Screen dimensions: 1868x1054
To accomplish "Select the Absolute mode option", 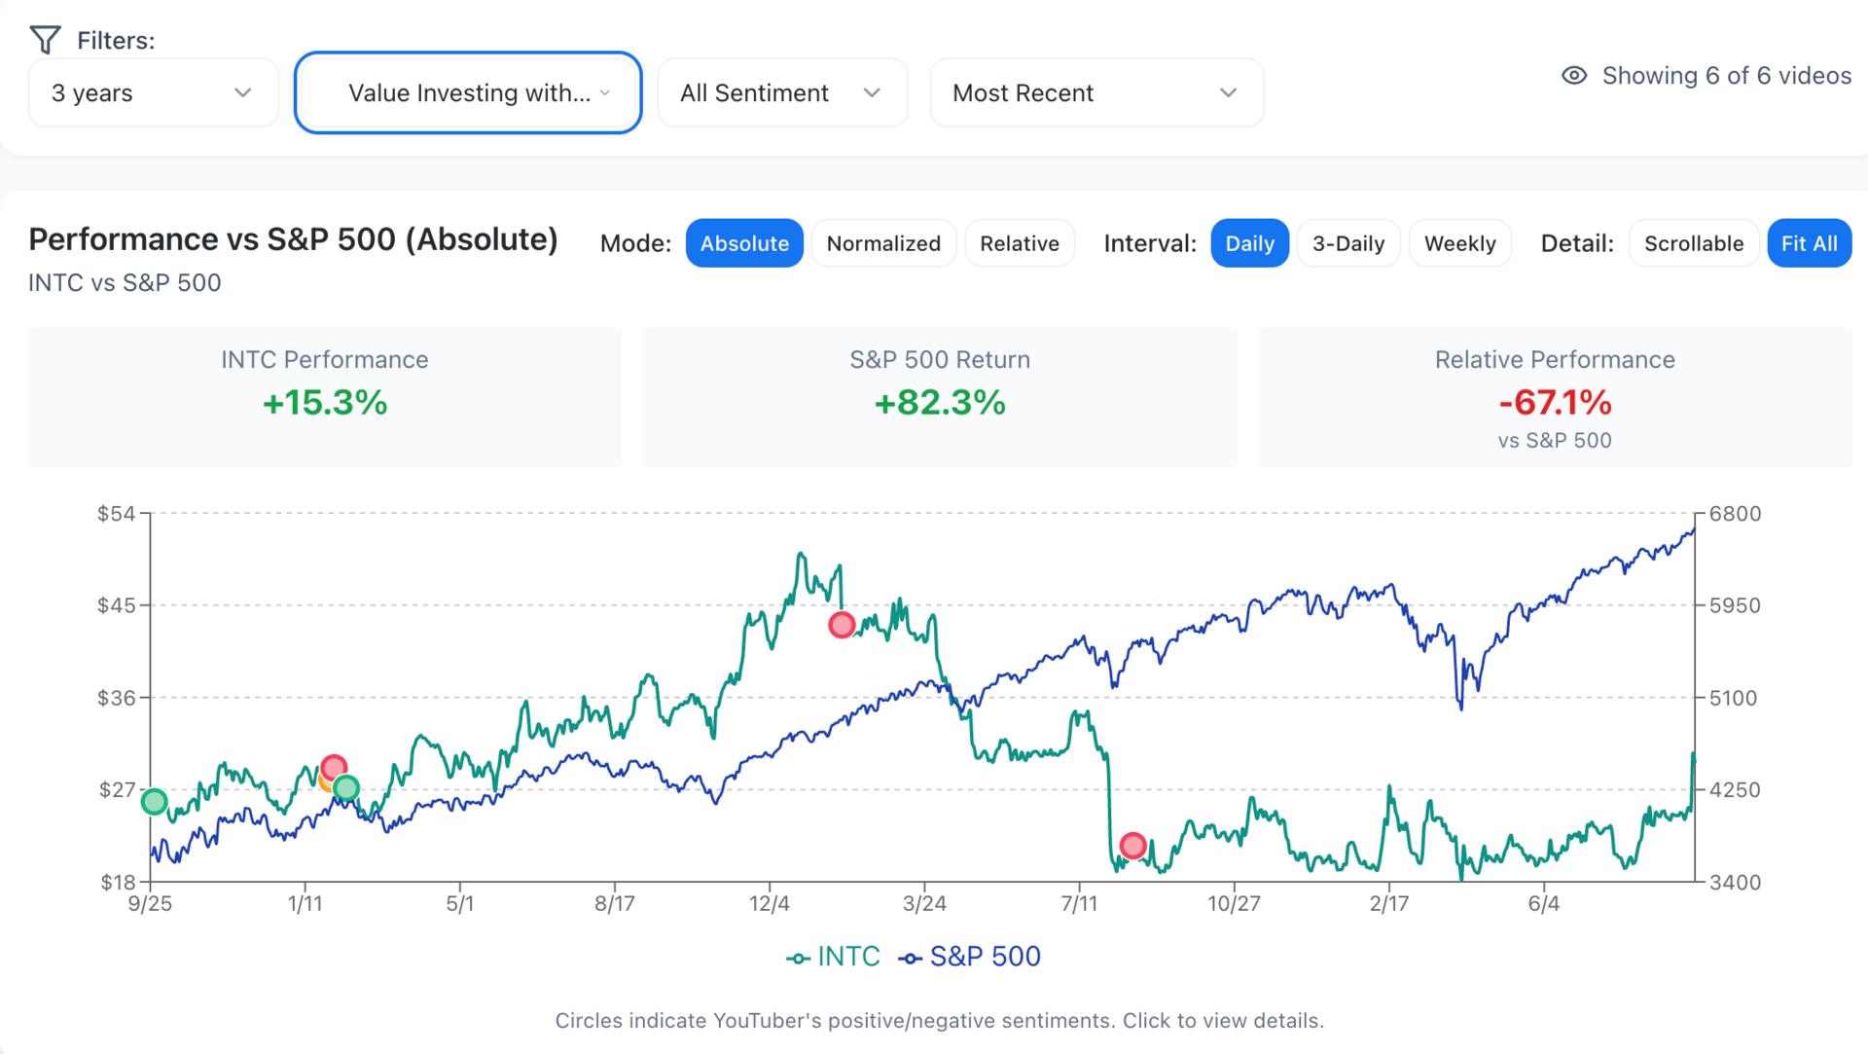I will tap(744, 243).
